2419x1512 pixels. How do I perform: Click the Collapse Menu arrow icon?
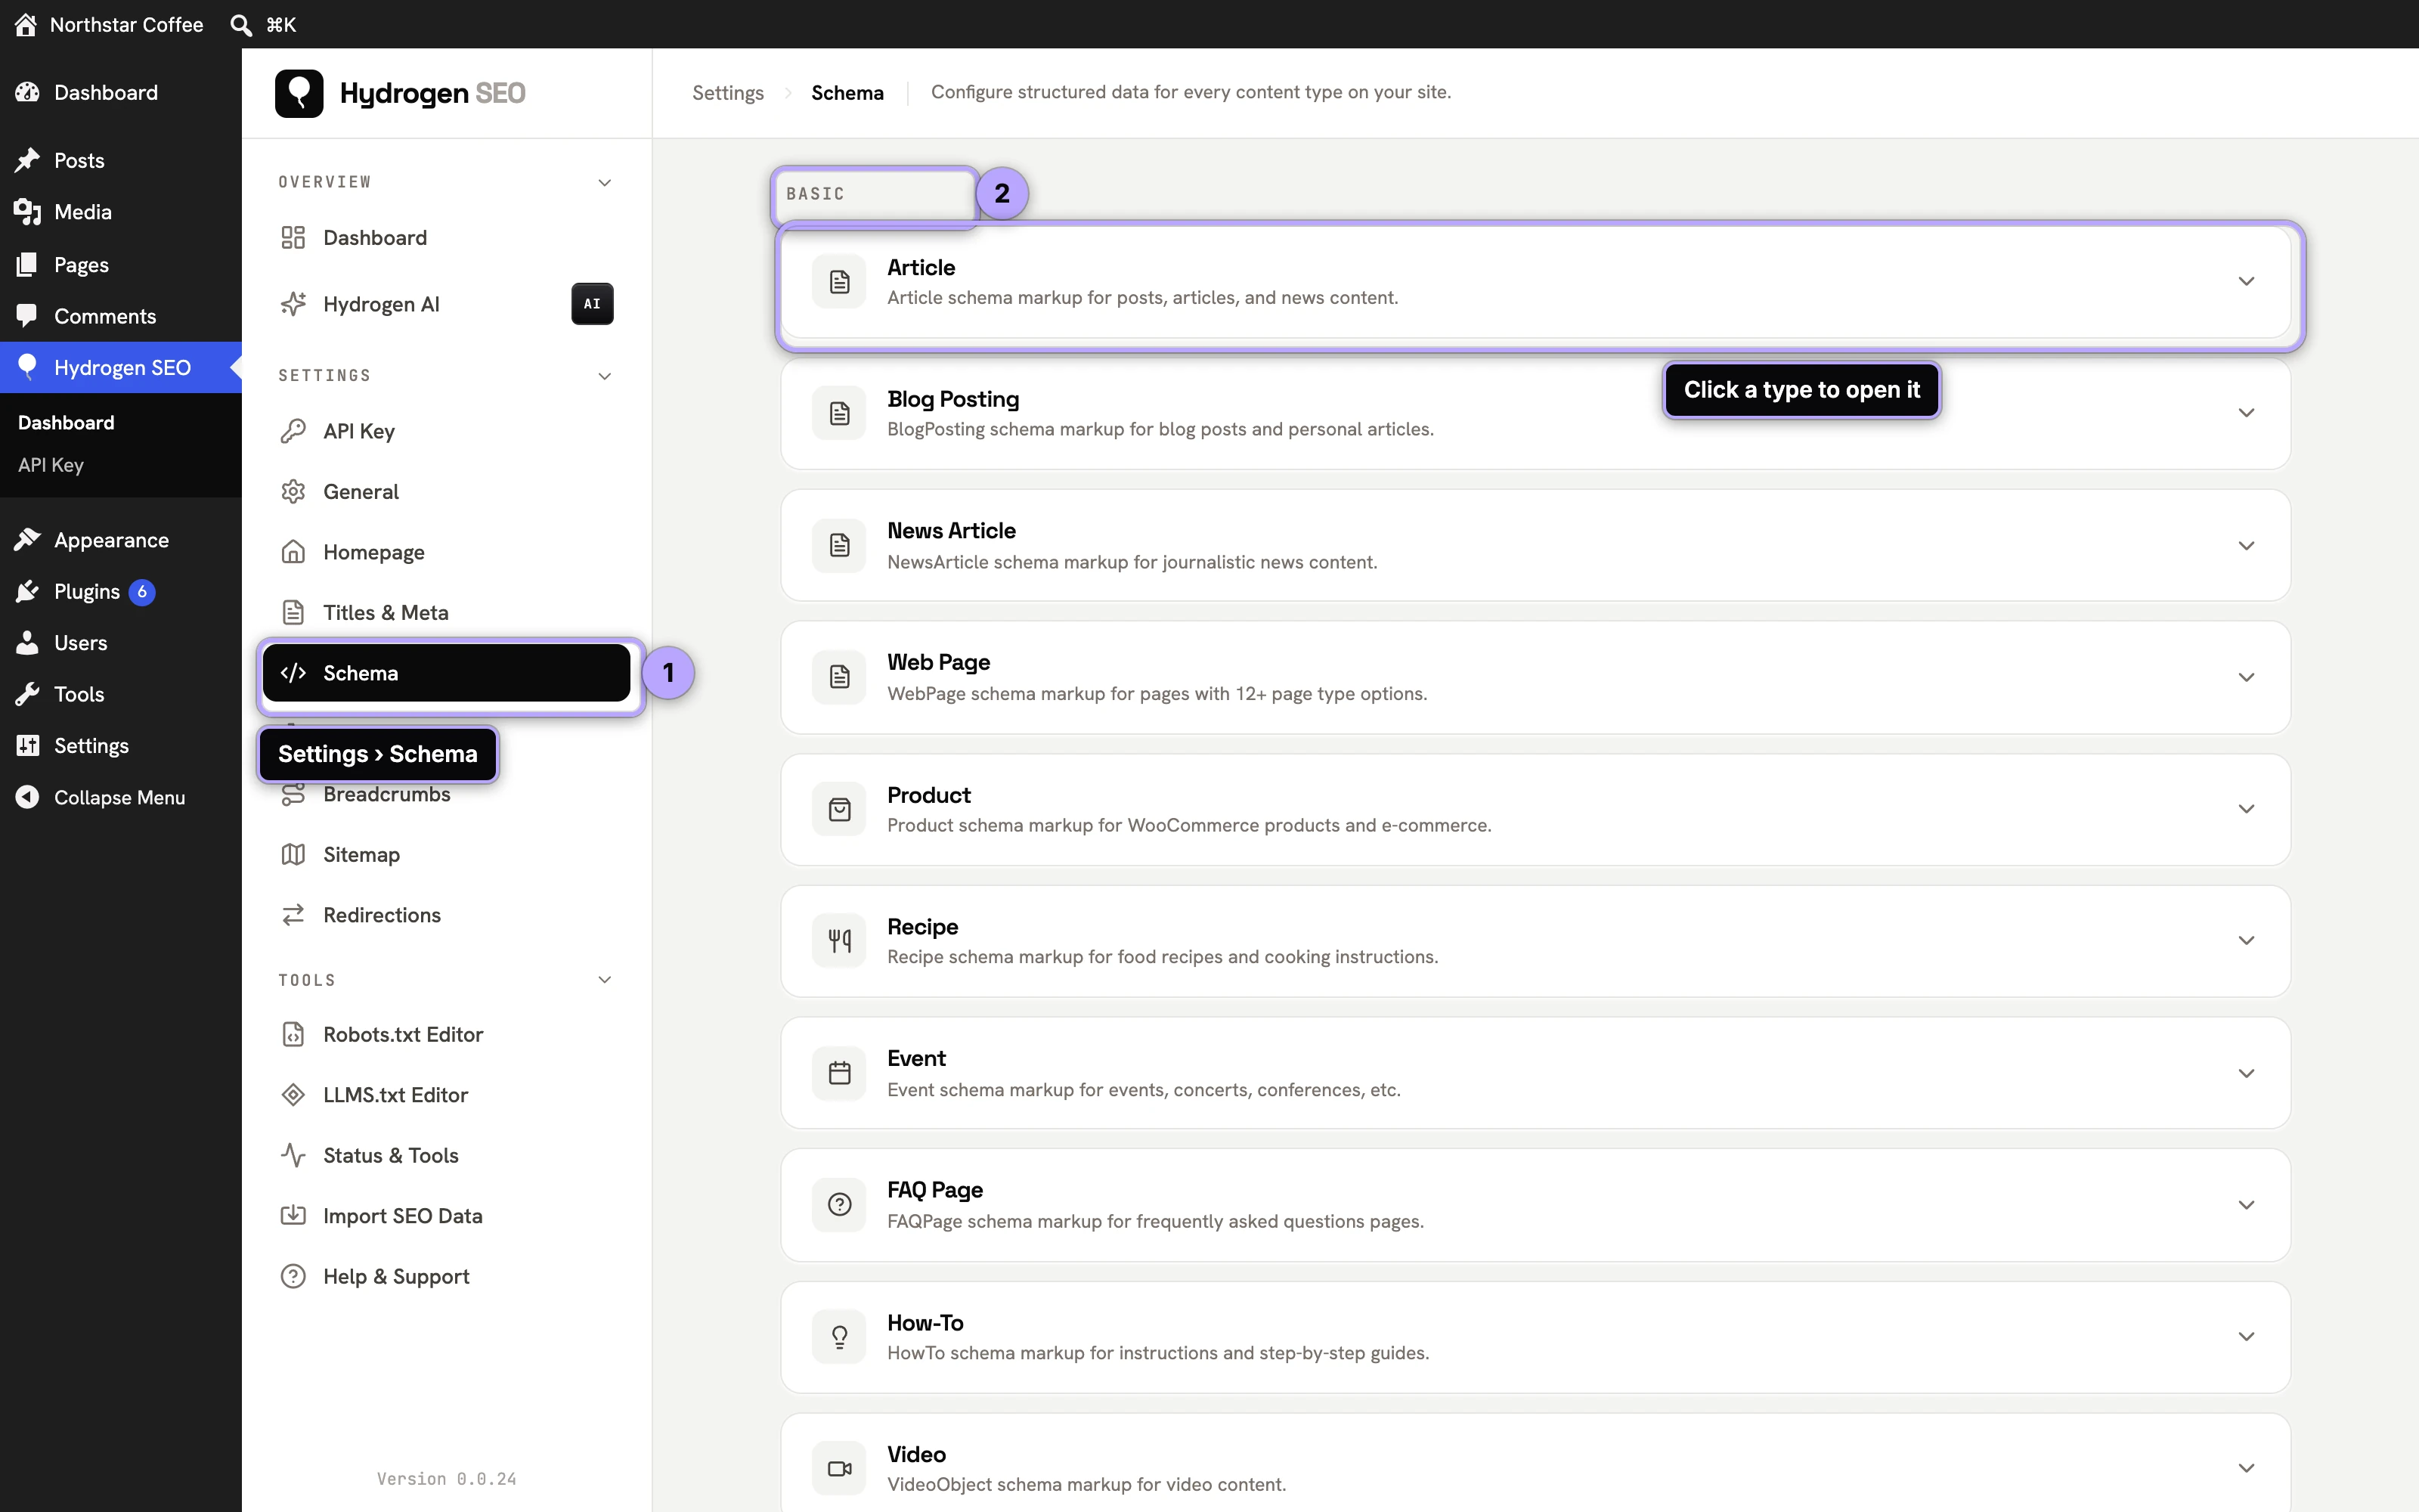pos(27,797)
